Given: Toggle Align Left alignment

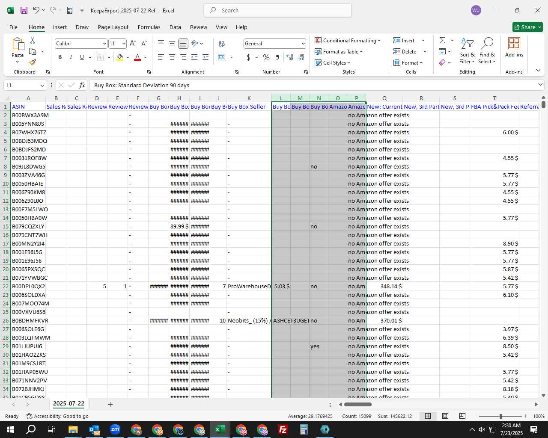Looking at the screenshot, I should [x=161, y=57].
